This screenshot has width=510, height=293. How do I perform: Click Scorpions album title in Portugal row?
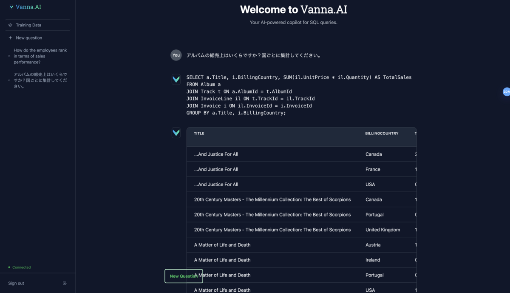(272, 215)
